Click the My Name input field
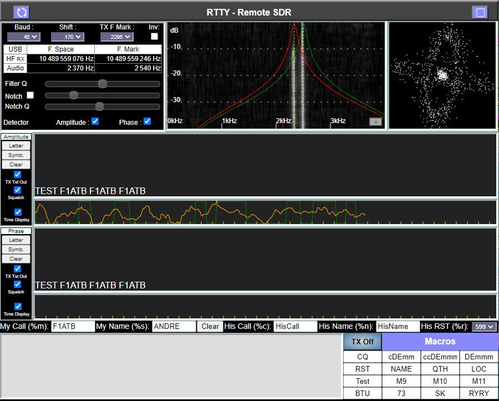Viewport: 499px width, 401px height. (174, 327)
